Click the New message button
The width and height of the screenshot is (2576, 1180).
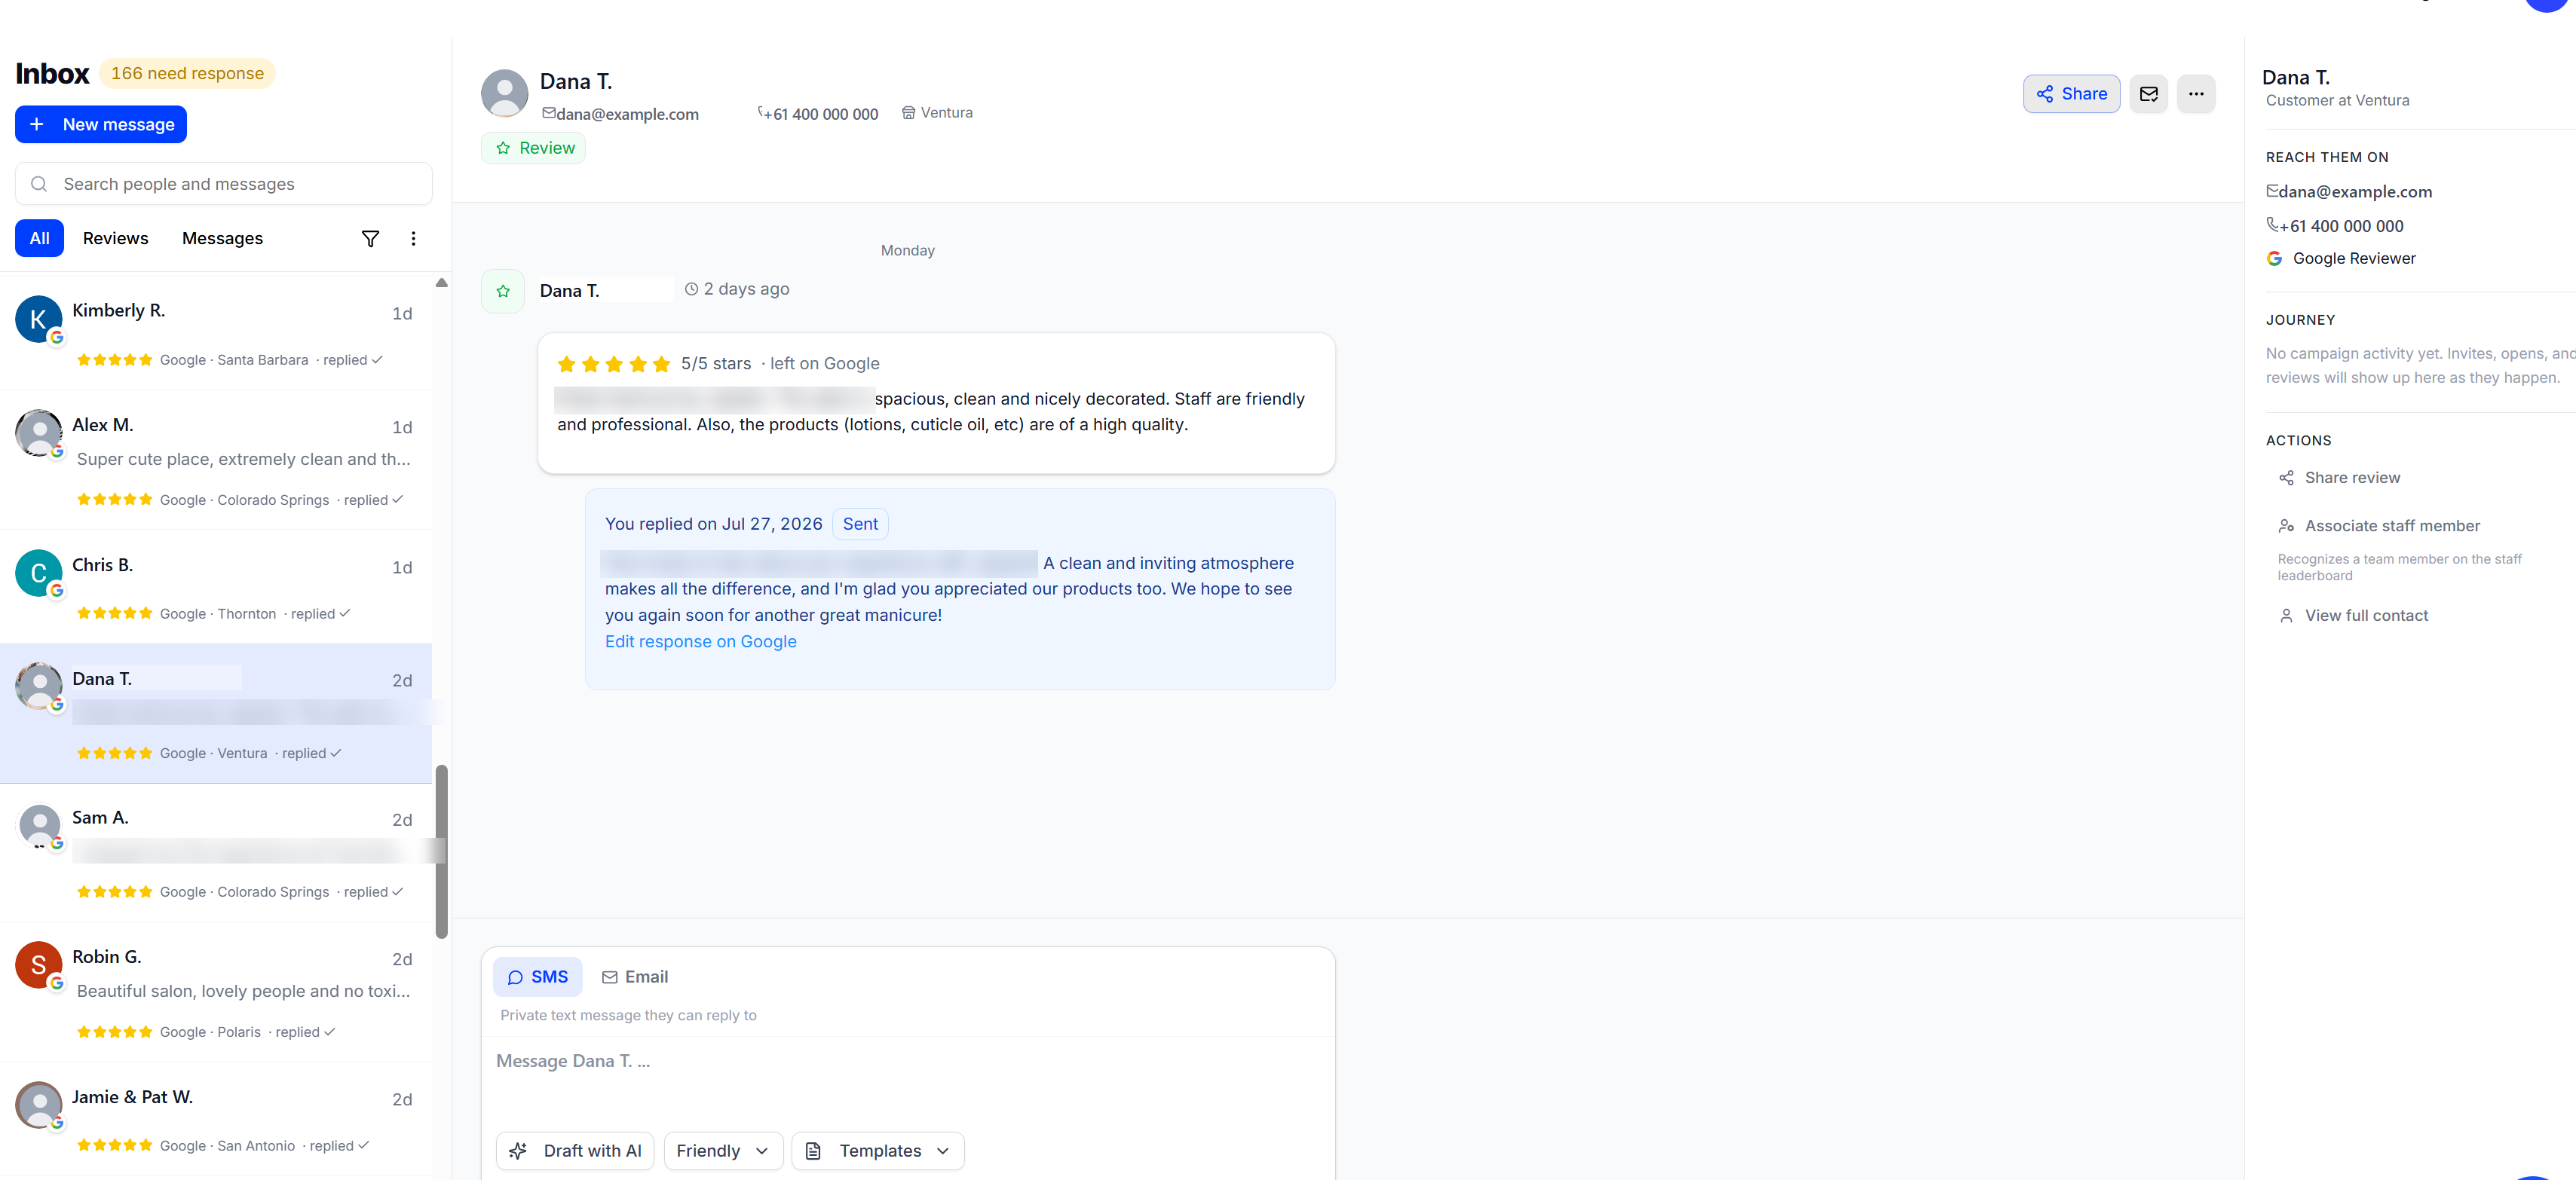click(x=101, y=124)
